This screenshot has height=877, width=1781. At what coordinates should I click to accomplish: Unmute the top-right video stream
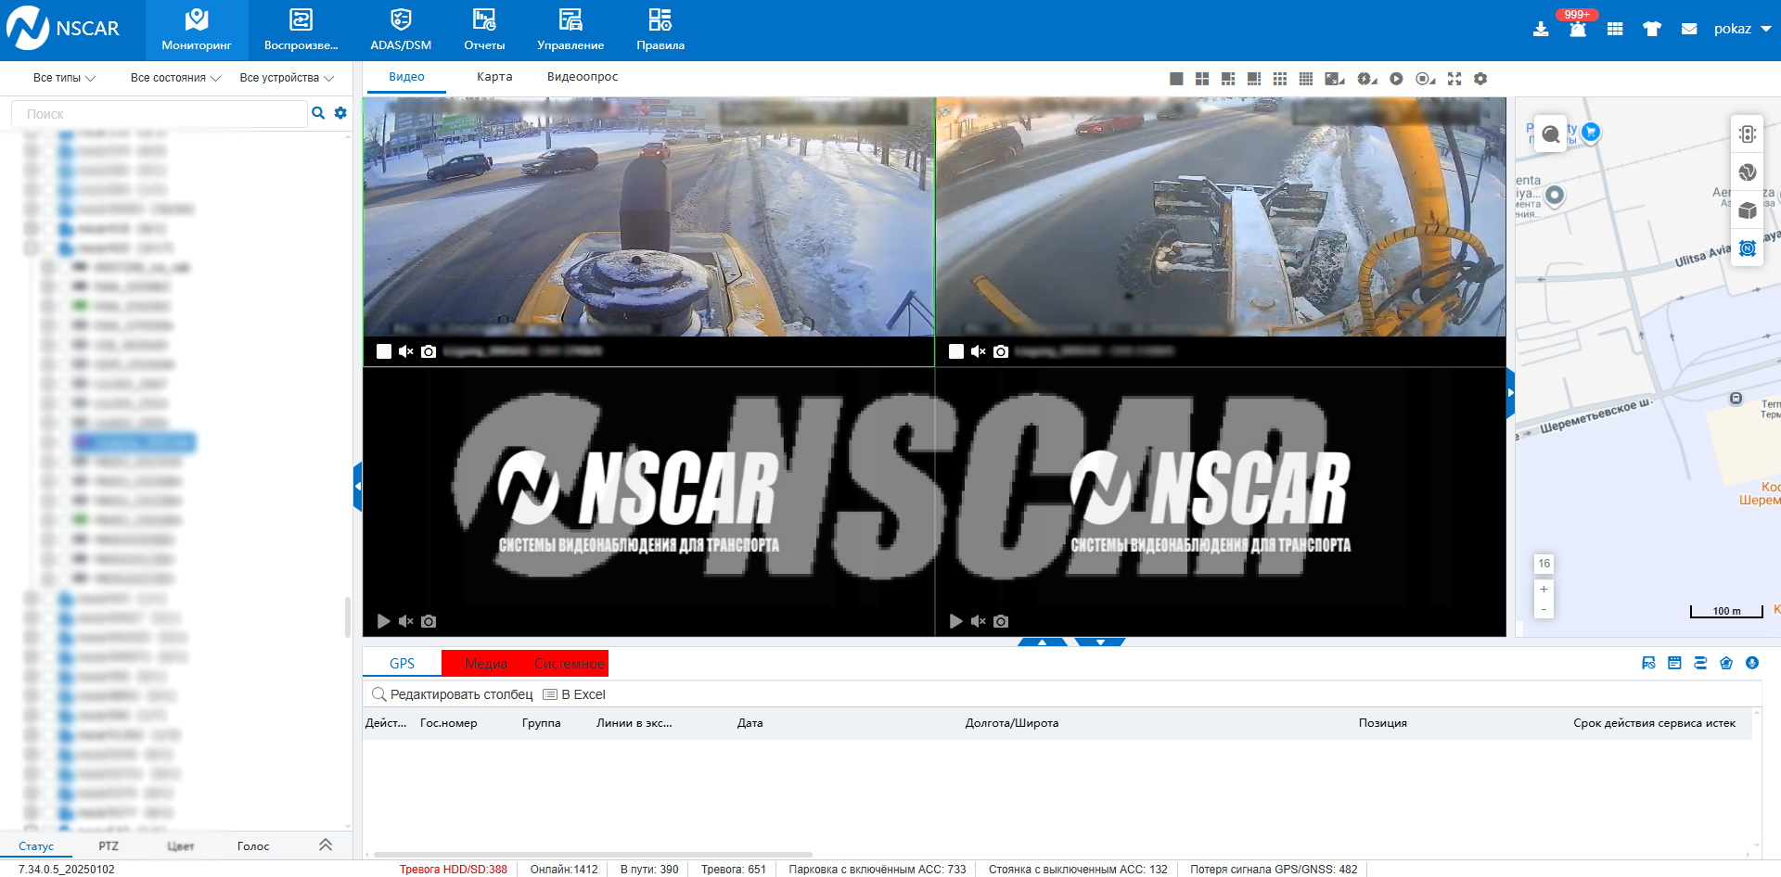tap(979, 351)
